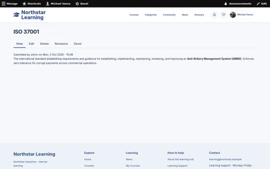Image resolution: width=270 pixels, height=169 pixels.
Task: Click the ISO 37001 page title
Action: [x=26, y=32]
